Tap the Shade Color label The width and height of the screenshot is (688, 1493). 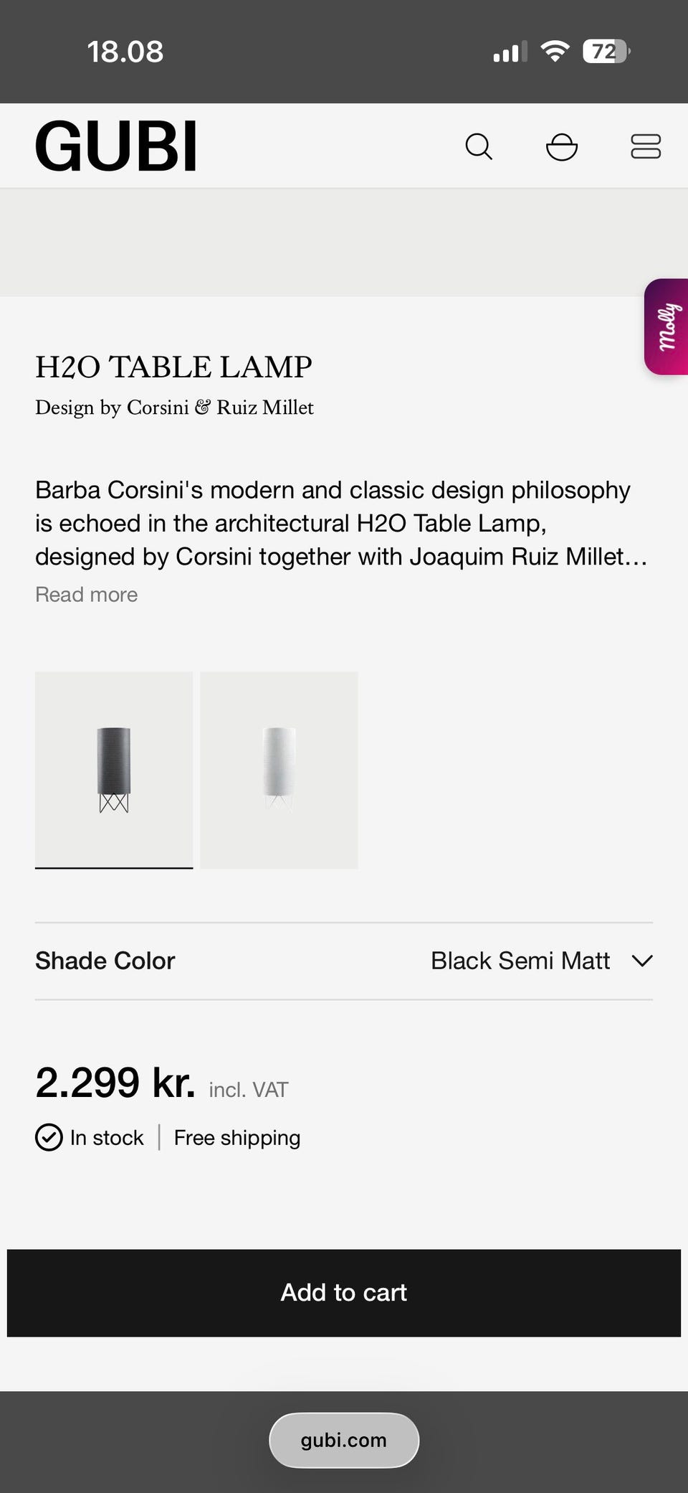tap(105, 961)
